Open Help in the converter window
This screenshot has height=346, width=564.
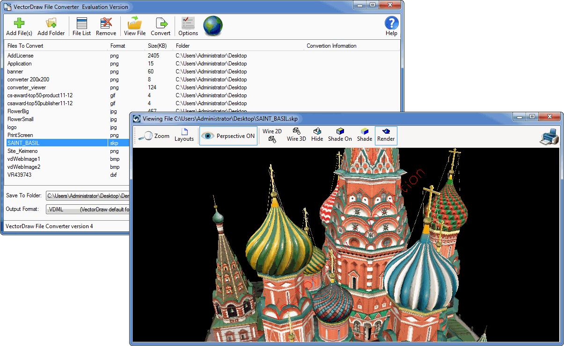point(391,26)
